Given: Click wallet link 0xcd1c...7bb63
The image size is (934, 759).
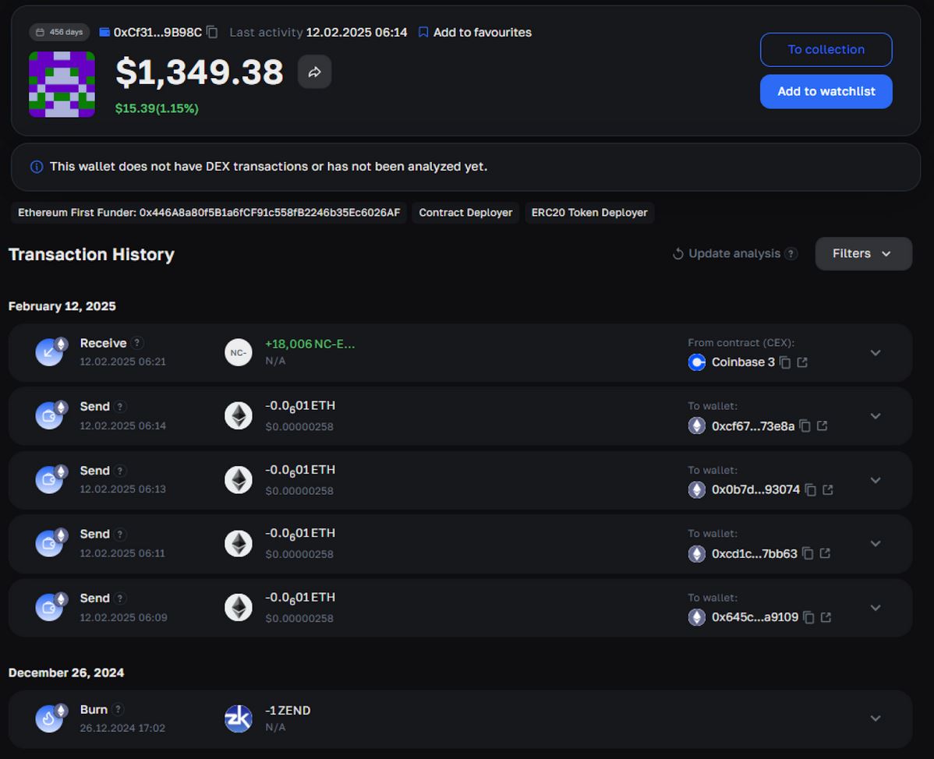Looking at the screenshot, I should (x=754, y=553).
